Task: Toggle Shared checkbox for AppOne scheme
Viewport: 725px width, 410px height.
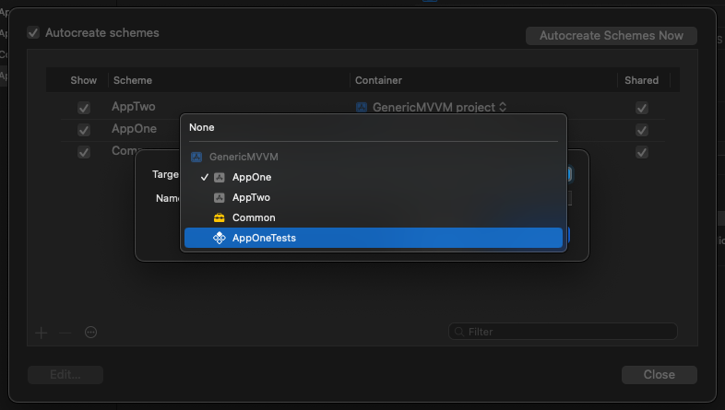Action: pyautogui.click(x=642, y=130)
